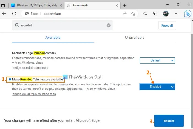Open the Collections icon

[155, 14]
